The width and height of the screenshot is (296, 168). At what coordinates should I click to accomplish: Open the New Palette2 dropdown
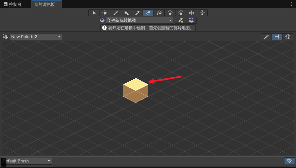pyautogui.click(x=36, y=37)
